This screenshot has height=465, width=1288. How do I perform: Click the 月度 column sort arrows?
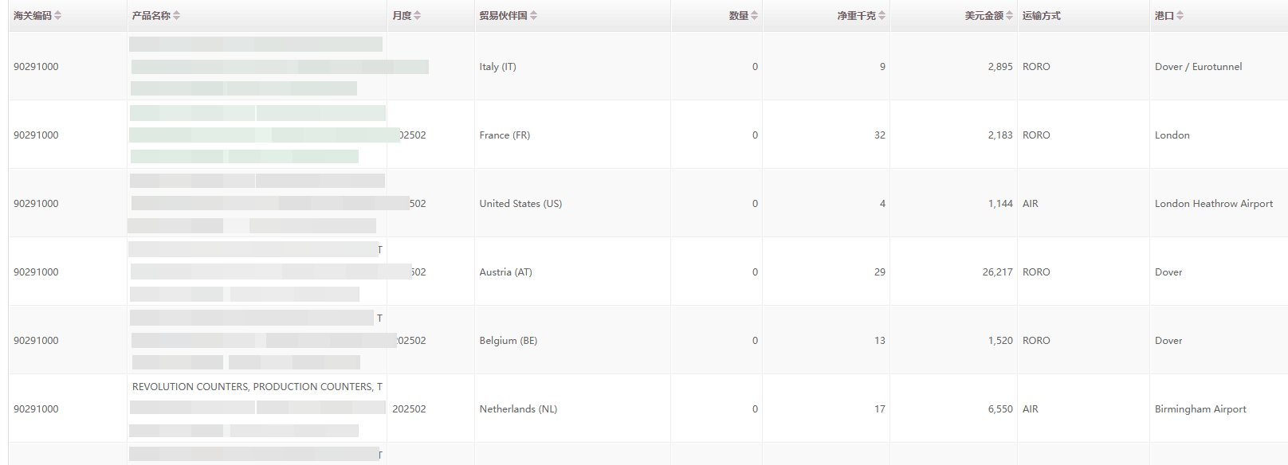click(x=418, y=16)
